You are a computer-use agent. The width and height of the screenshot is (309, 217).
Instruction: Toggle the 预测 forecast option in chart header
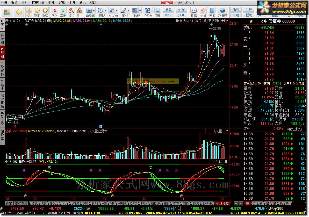pyautogui.click(x=216, y=21)
